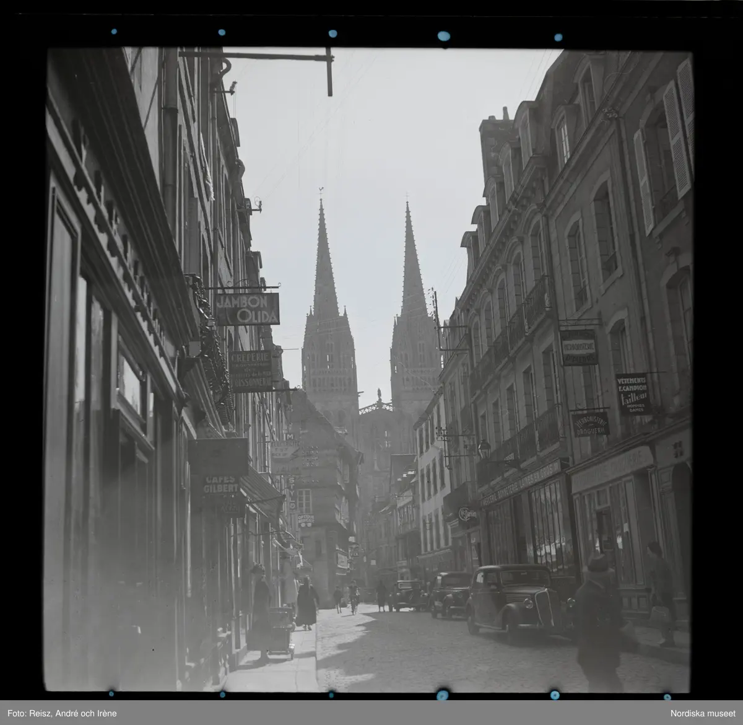Select the upper Herboristerie hanging sign
The width and height of the screenshot is (743, 725).
(x=579, y=348)
